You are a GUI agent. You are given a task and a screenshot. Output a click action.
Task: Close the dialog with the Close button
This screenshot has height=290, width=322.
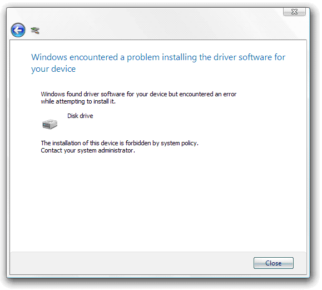click(x=273, y=263)
